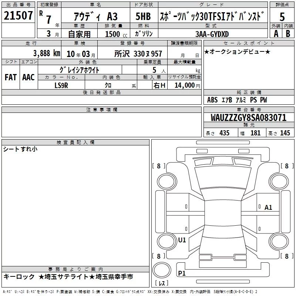Select the A1 damage mark on the diagram
The width and height of the screenshot is (296, 296).
click(268, 208)
